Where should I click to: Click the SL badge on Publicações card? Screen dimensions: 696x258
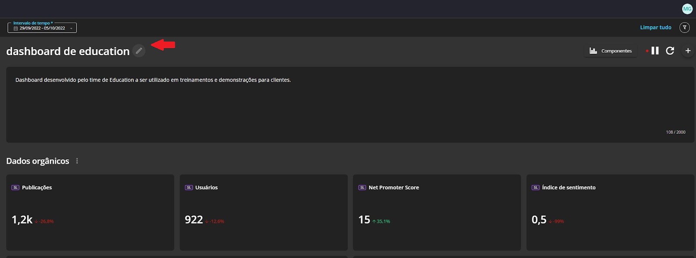(x=16, y=188)
